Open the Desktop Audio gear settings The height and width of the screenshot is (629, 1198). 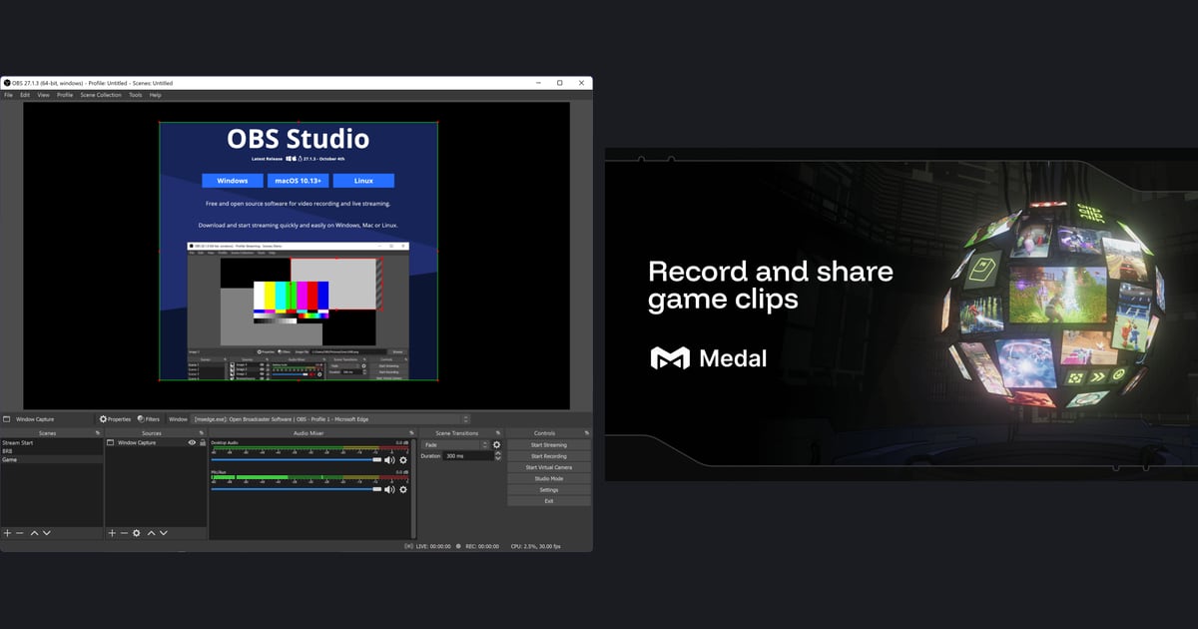pyautogui.click(x=403, y=460)
